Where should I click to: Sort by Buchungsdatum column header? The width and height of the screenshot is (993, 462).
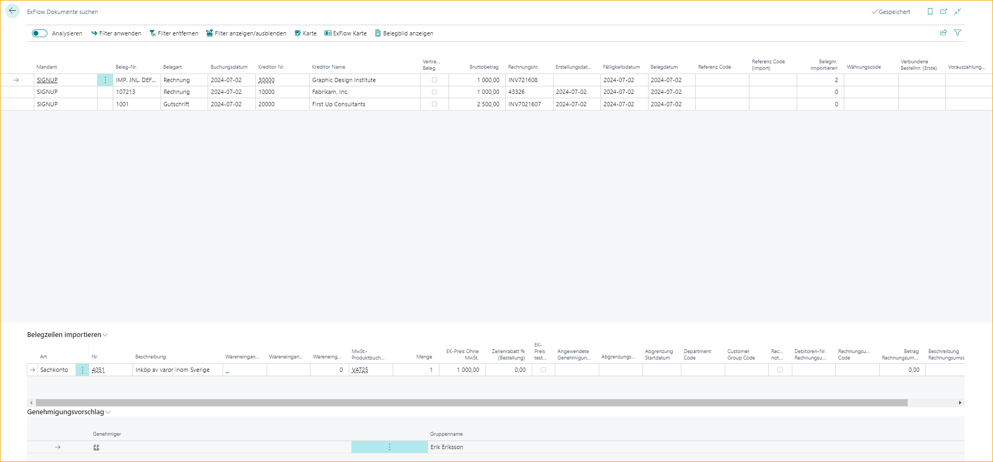tap(229, 67)
